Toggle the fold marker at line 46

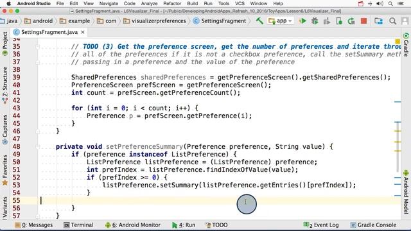[x=37, y=132]
